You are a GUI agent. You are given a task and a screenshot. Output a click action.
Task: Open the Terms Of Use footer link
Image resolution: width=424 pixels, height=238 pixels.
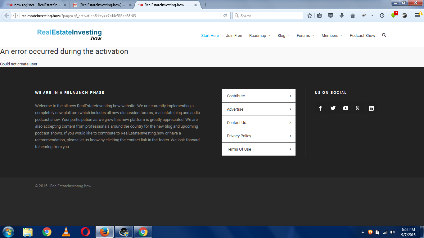tap(259, 149)
